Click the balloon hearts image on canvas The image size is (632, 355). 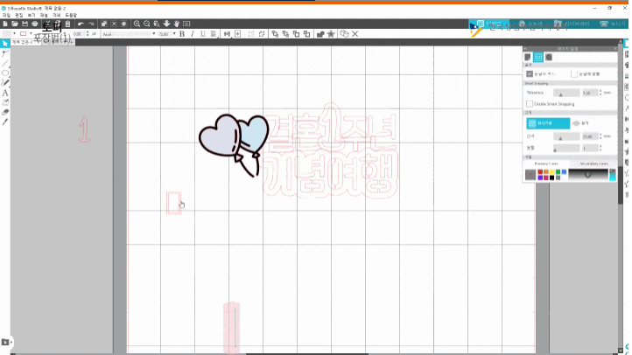pos(234,146)
